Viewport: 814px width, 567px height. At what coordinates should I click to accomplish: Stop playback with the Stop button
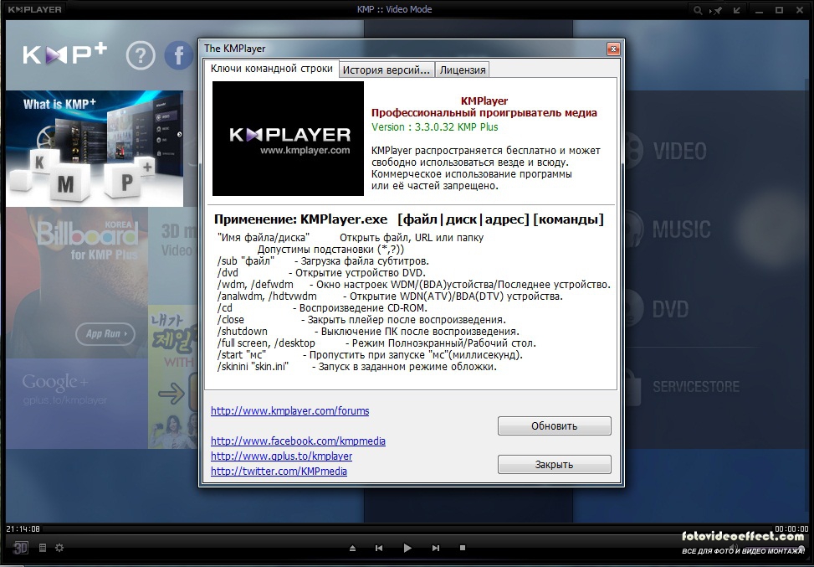point(463,547)
